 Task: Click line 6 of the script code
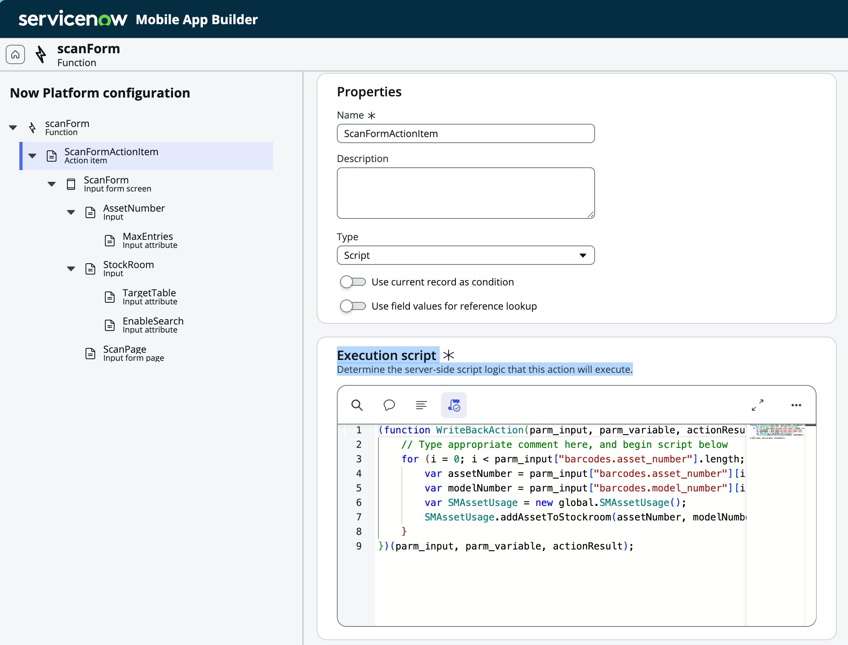tap(555, 503)
